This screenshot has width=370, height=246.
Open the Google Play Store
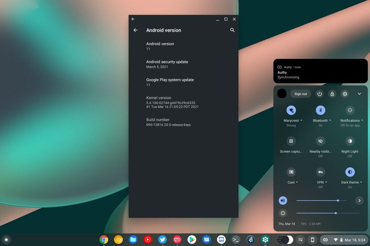192,239
